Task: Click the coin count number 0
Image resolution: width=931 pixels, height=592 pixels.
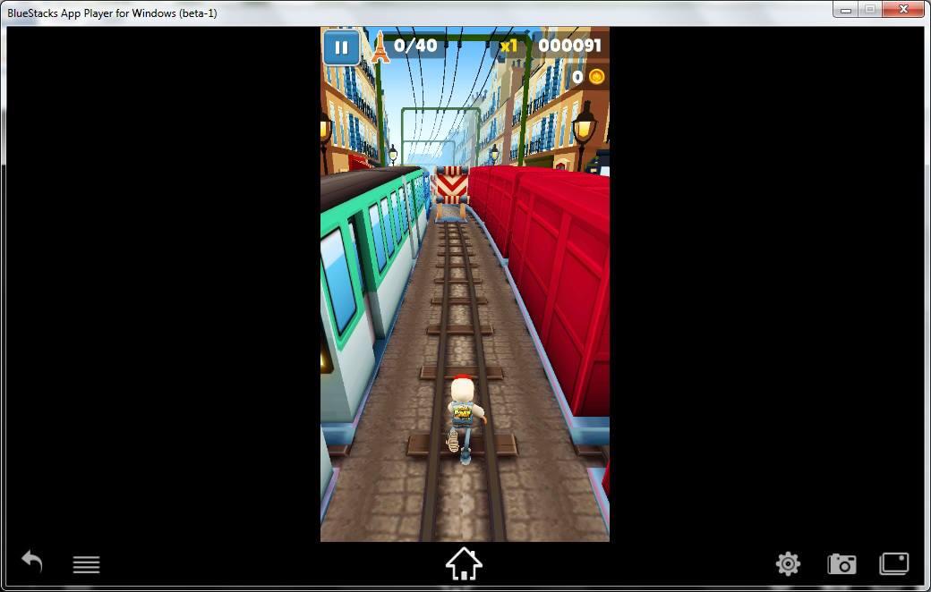Action: [x=577, y=77]
